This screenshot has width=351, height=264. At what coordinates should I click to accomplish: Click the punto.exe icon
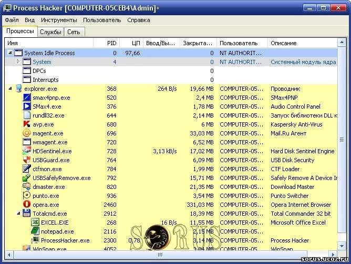27,196
